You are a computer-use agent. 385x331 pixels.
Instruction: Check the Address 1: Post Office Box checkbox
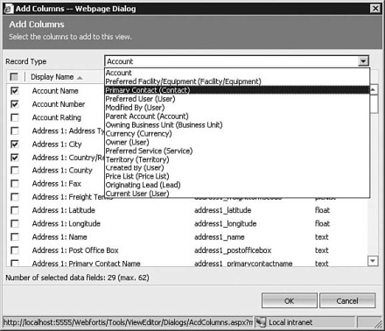pos(15,250)
